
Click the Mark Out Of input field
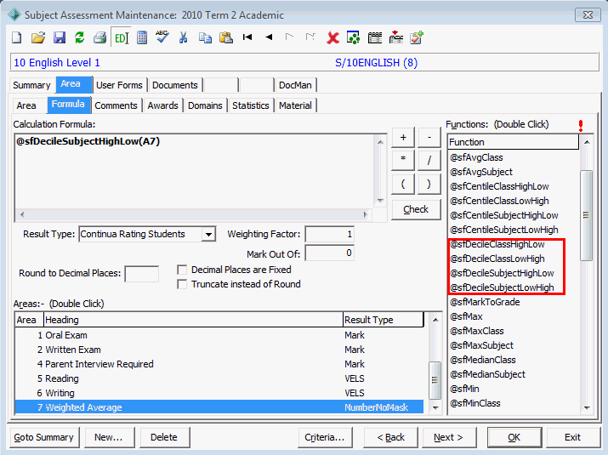click(x=330, y=253)
